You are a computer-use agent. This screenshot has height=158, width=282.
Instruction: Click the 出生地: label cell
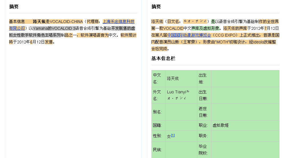[x=204, y=79]
